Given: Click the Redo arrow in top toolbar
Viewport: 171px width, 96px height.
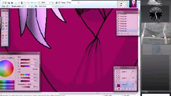Looking at the screenshot, I should 35,3.
